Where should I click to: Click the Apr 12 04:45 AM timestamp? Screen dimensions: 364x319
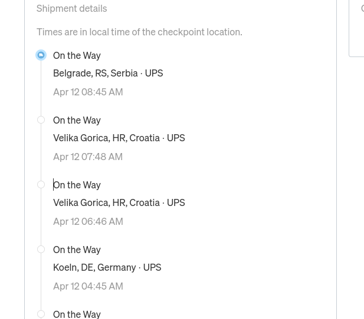coord(88,286)
